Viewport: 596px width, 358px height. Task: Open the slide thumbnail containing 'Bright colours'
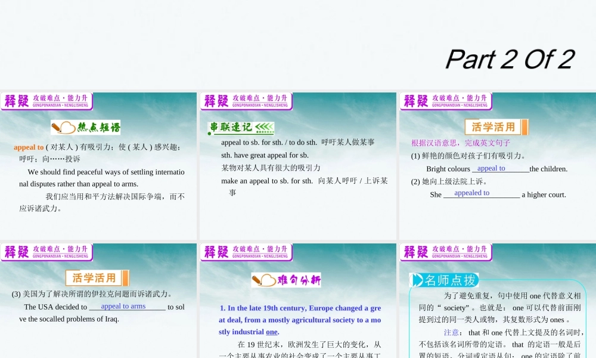point(498,166)
